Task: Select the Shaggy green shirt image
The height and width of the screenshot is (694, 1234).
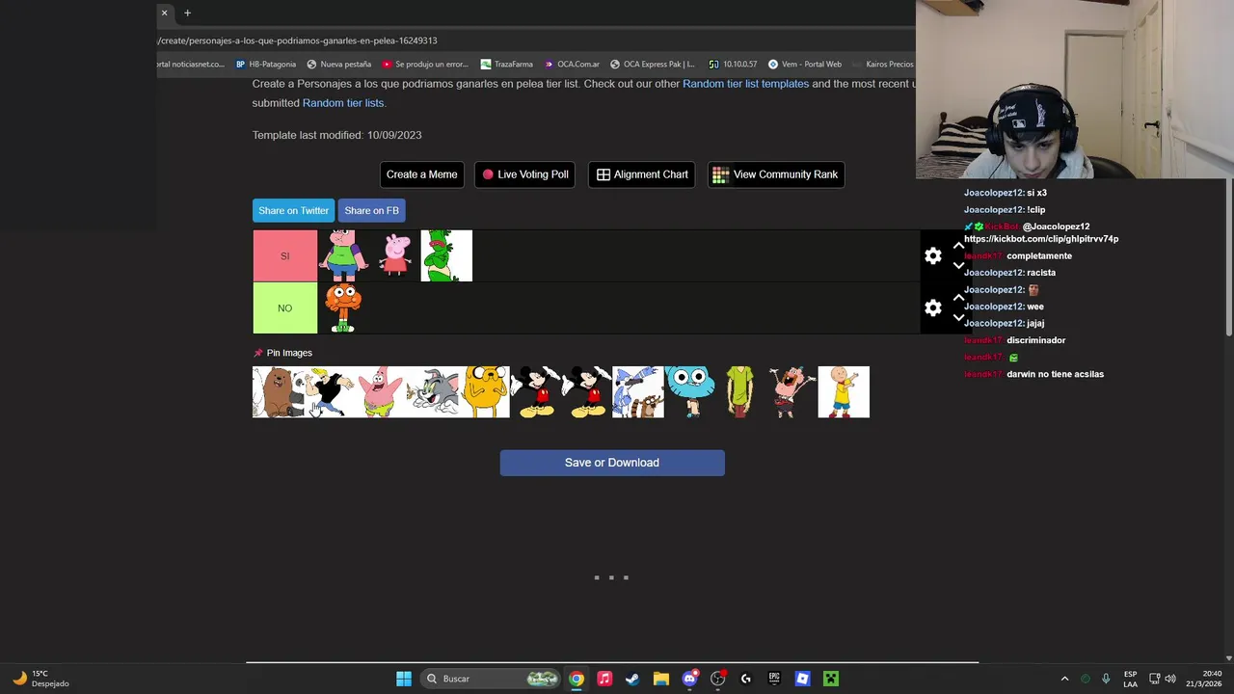Action: pyautogui.click(x=740, y=392)
